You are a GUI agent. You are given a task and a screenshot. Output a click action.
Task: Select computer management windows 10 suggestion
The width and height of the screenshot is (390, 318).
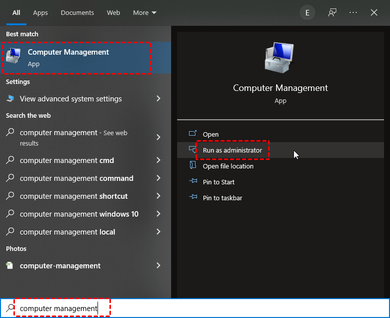[86, 214]
